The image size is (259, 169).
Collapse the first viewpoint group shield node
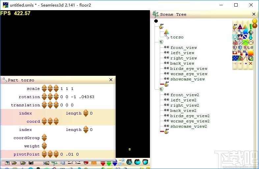[x=161, y=42]
